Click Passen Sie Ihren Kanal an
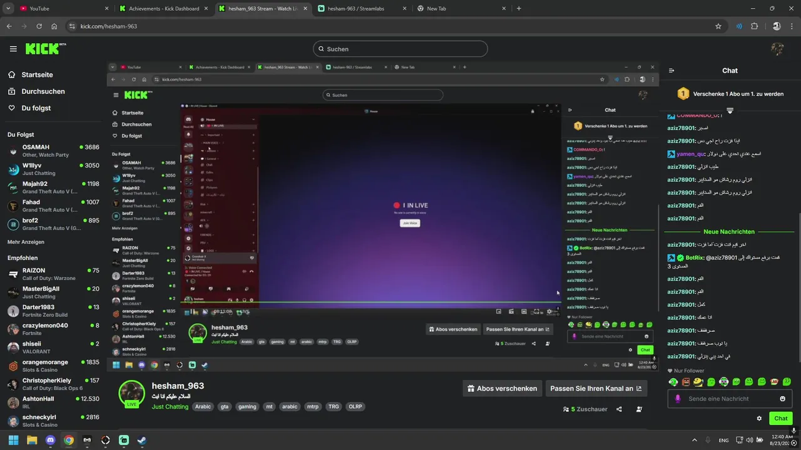Image resolution: width=801 pixels, height=450 pixels. click(x=596, y=388)
